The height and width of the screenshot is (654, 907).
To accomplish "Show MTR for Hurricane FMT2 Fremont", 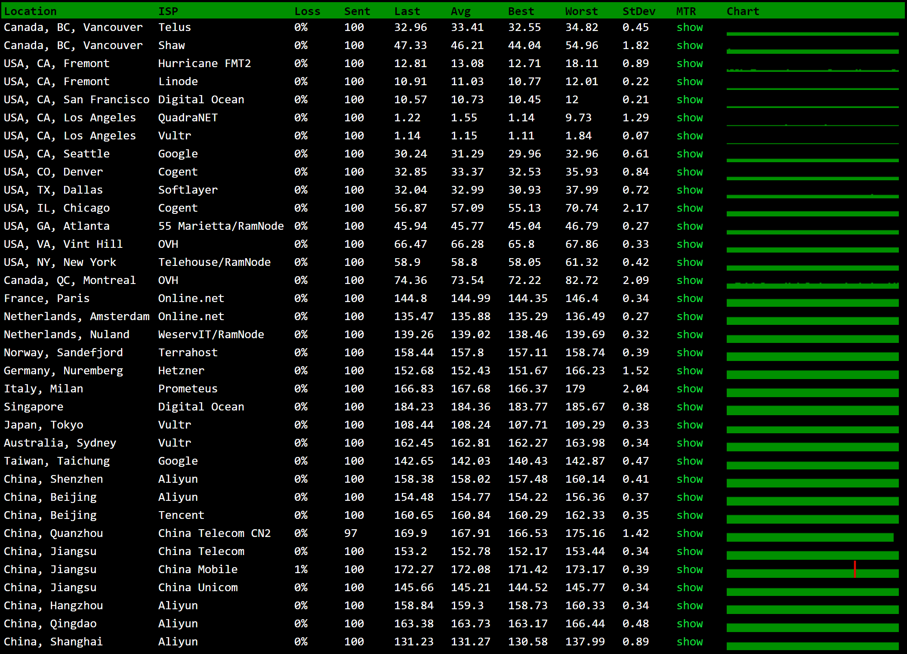I will coord(690,64).
